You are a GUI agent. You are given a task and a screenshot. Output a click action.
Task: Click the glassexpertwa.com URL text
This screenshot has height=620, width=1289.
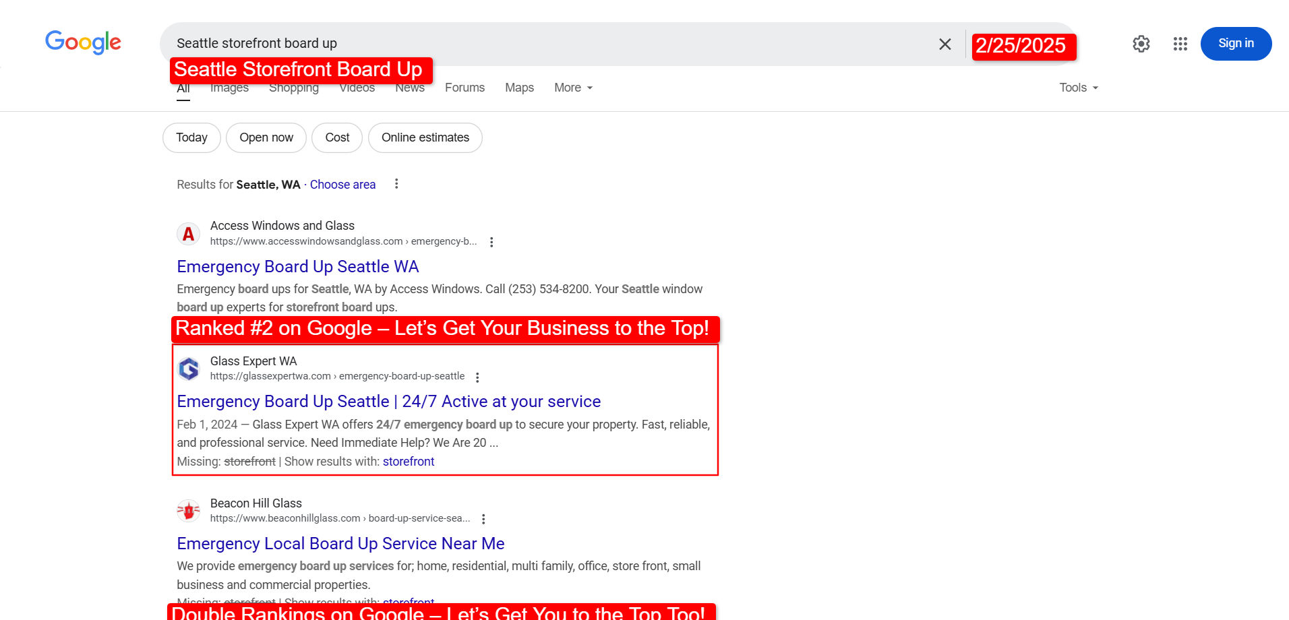pyautogui.click(x=337, y=376)
